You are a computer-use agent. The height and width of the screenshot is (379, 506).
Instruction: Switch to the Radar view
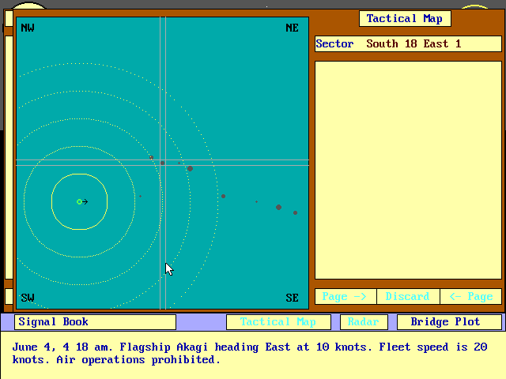(364, 322)
